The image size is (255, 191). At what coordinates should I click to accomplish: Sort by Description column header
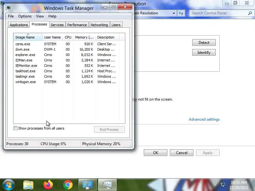point(107,37)
